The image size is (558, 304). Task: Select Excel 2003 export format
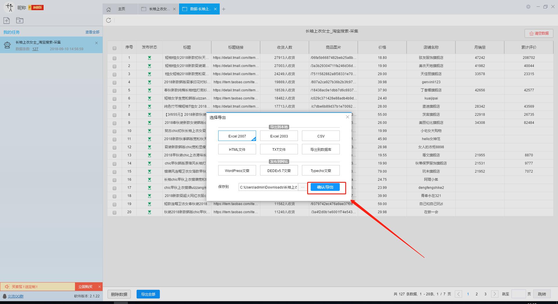click(279, 136)
